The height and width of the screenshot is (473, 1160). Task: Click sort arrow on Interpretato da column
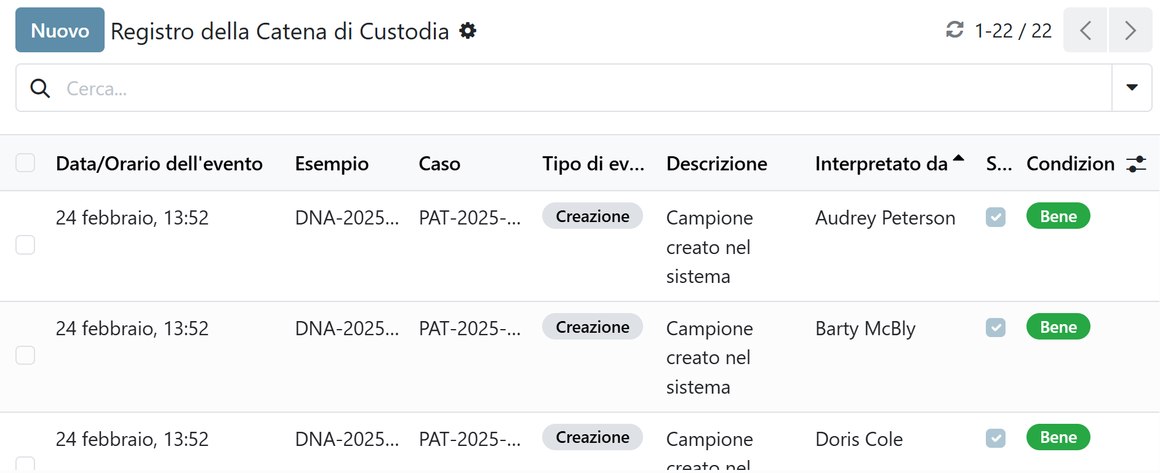click(x=958, y=159)
